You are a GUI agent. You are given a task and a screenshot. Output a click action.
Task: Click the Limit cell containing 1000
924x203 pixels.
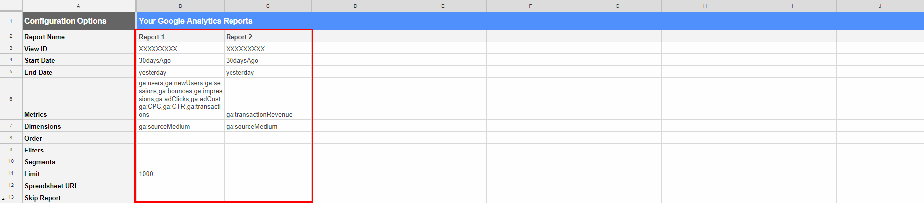click(180, 174)
